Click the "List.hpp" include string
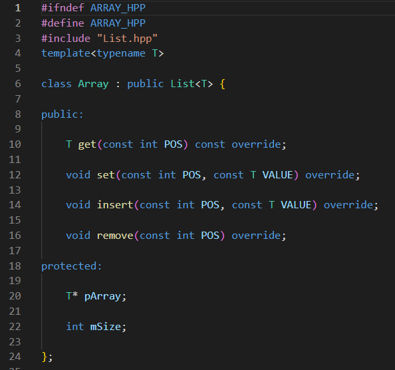 pyautogui.click(x=127, y=39)
